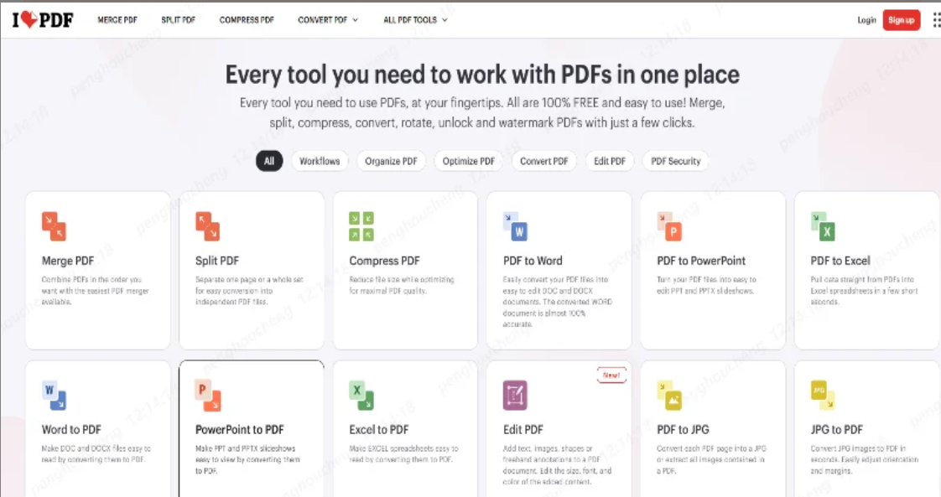
Task: Open the Login link
Action: coord(866,19)
